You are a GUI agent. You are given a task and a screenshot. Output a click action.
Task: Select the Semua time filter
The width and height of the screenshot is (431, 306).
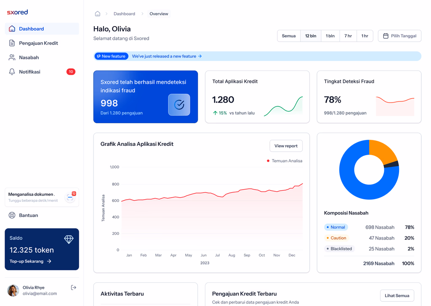point(289,36)
